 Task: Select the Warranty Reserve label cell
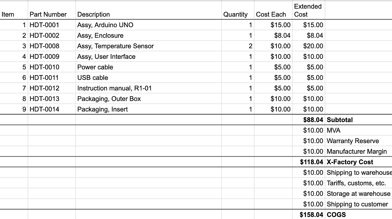point(353,141)
